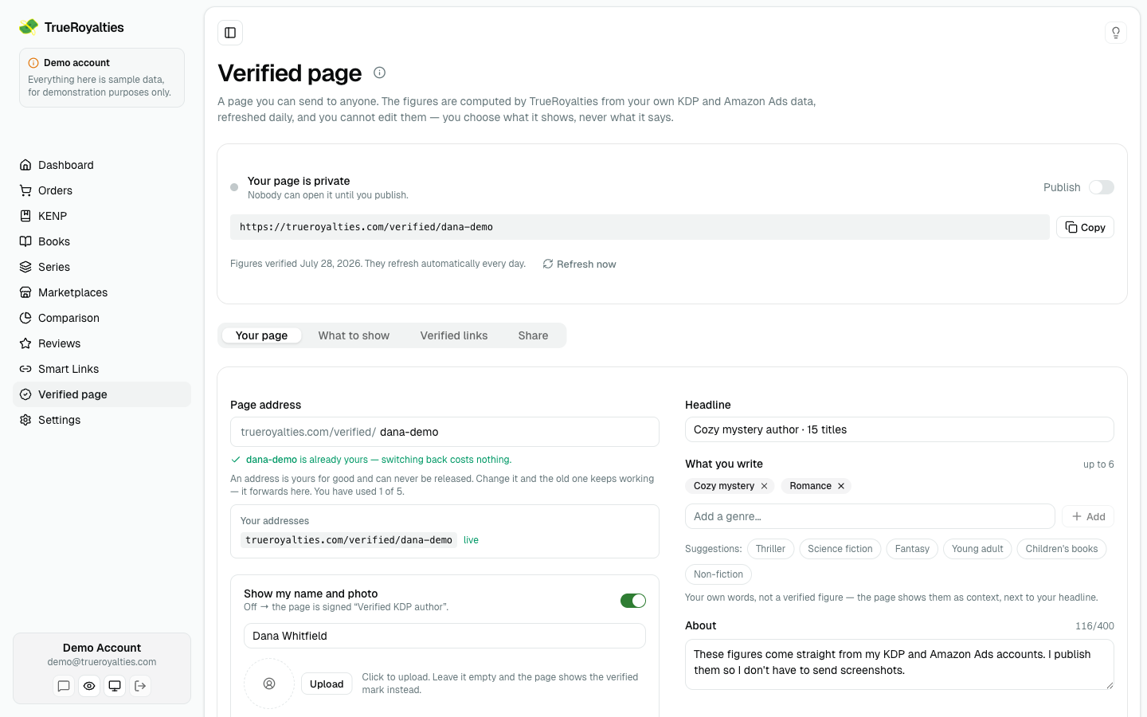This screenshot has height=717, width=1147.
Task: Open info icon next to Verified page title
Action: click(380, 72)
